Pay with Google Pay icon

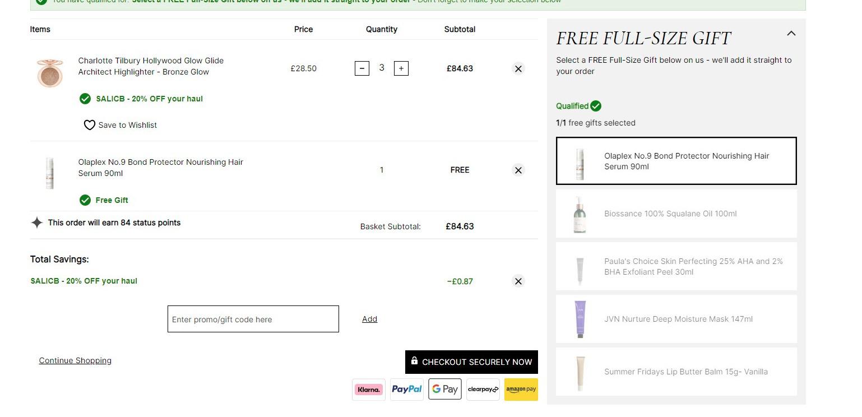pyautogui.click(x=445, y=390)
